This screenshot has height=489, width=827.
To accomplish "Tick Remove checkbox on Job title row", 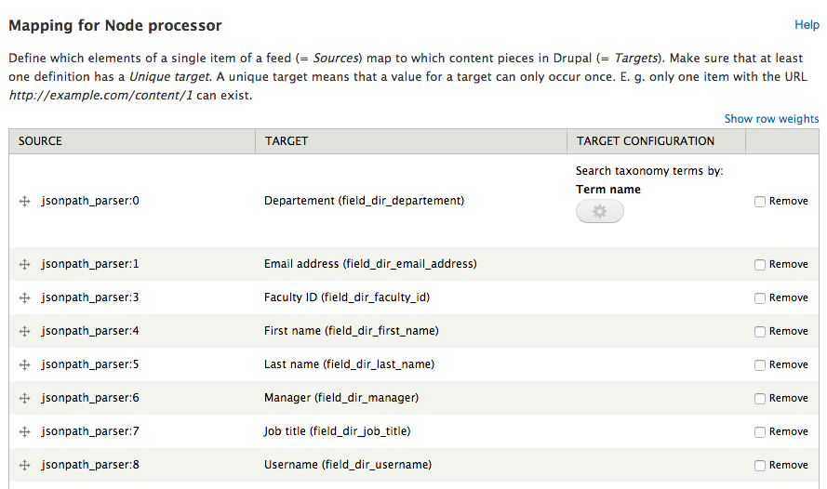I will click(x=759, y=432).
